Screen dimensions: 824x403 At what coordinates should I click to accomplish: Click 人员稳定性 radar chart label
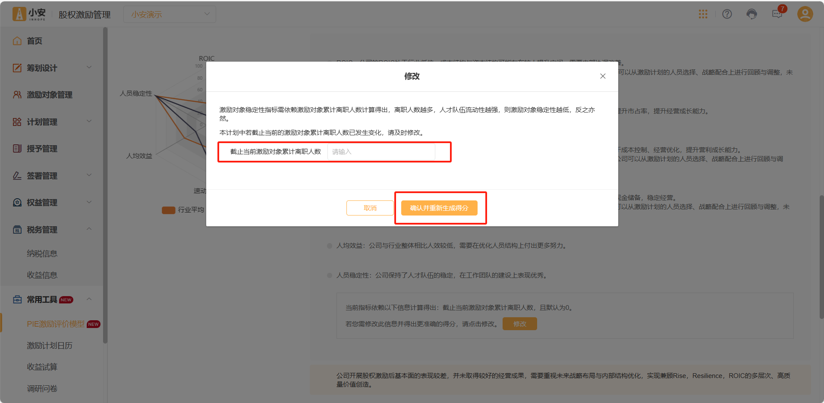pyautogui.click(x=136, y=93)
